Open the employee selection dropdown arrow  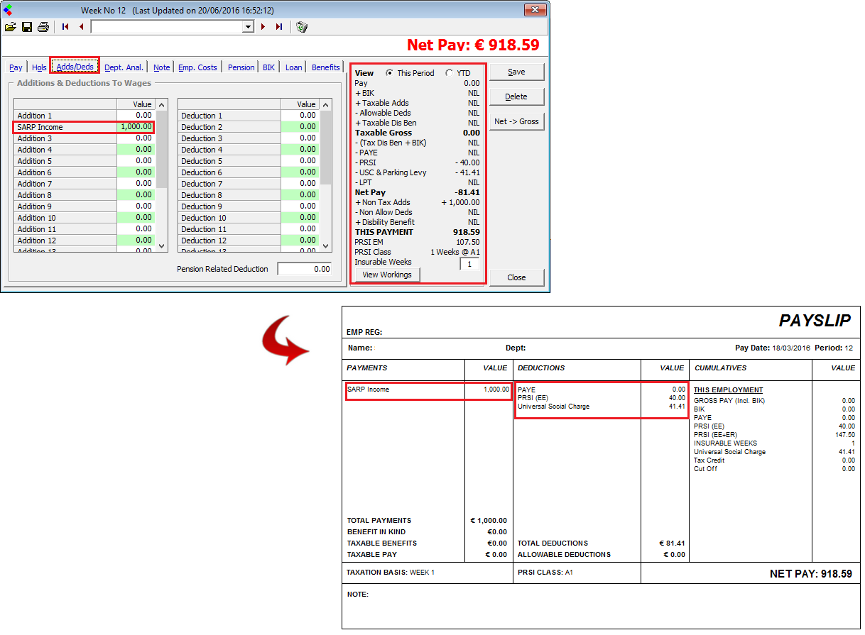click(x=248, y=27)
